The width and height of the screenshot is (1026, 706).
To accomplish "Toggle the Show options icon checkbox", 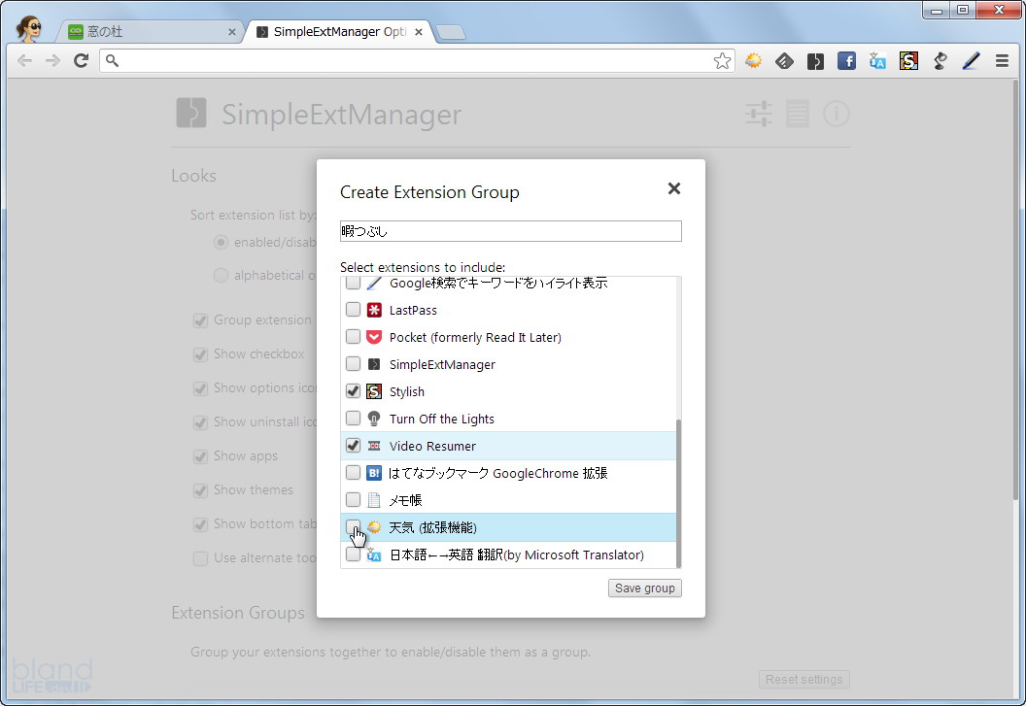I will 200,388.
